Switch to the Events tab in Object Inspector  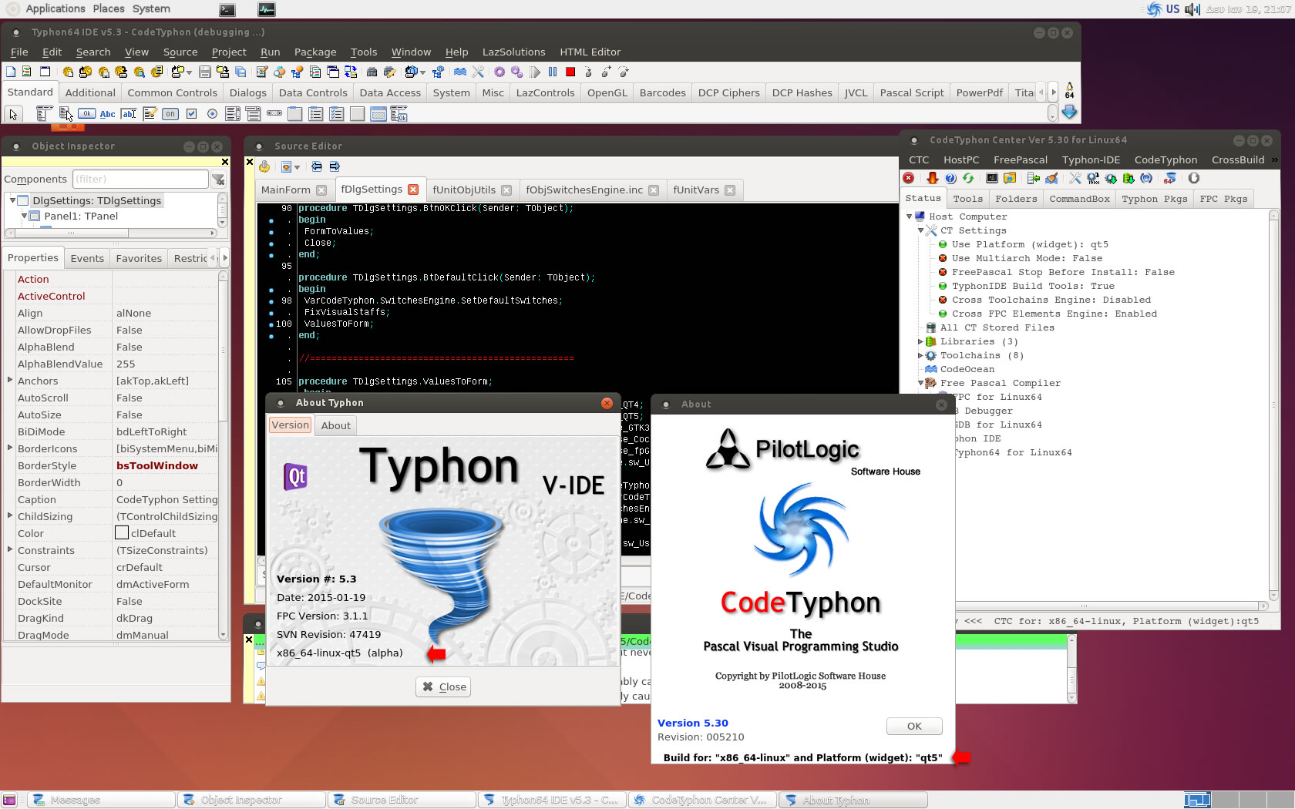tap(87, 258)
